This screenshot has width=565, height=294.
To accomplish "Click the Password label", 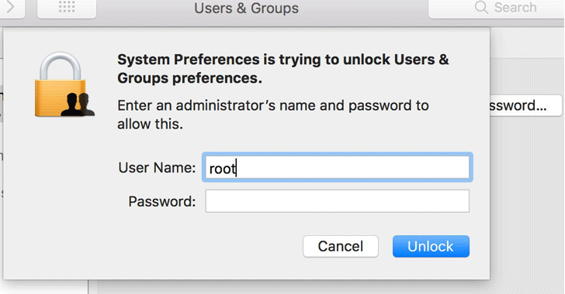I will [x=161, y=201].
